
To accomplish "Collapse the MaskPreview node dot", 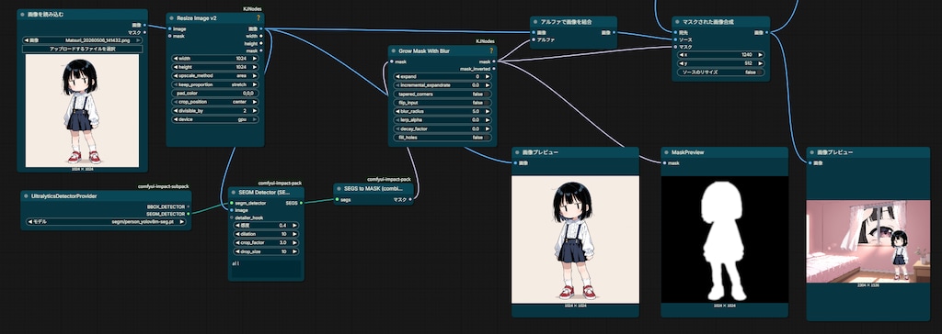I will click(667, 152).
